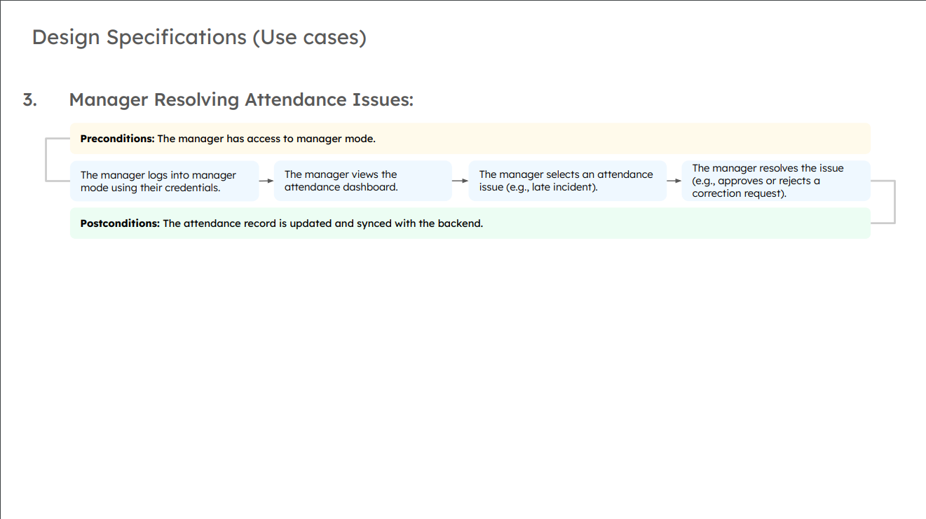926x519 pixels.
Task: Click the arrow between login and dashboard steps
Action: [266, 181]
